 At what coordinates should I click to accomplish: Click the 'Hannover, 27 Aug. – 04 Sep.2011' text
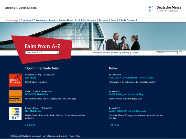click(x=40, y=75)
